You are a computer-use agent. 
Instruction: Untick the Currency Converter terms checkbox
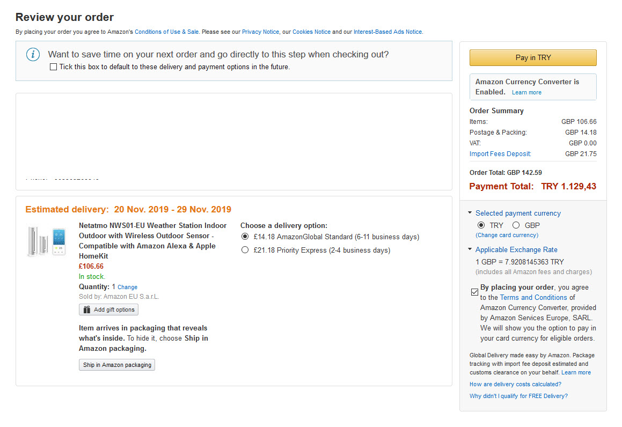474,292
